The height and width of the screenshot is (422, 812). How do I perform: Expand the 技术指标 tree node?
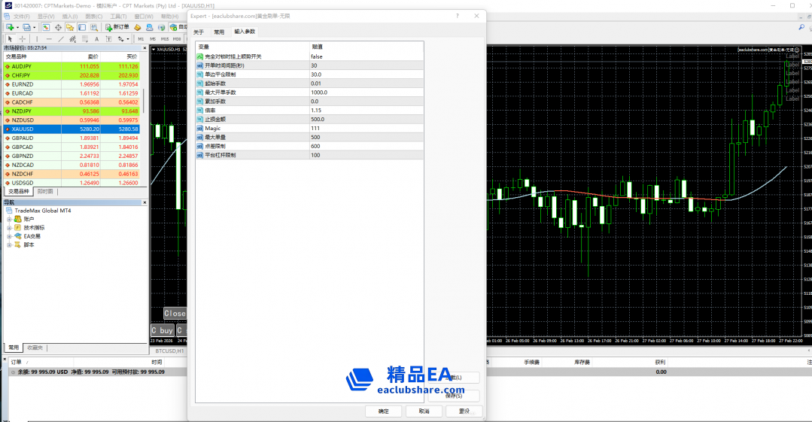10,227
